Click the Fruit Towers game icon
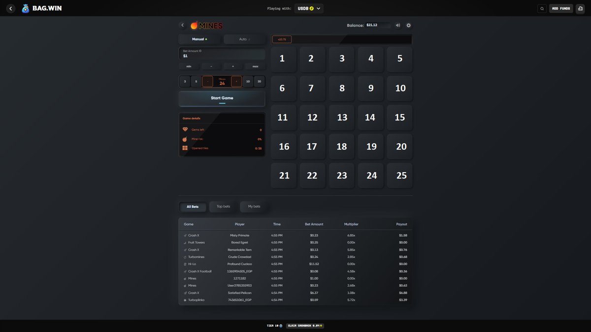 coord(185,242)
